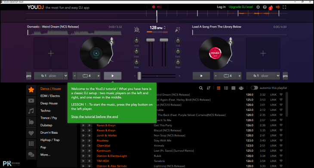Click Upgrade DJ level link

click(x=241, y=7)
